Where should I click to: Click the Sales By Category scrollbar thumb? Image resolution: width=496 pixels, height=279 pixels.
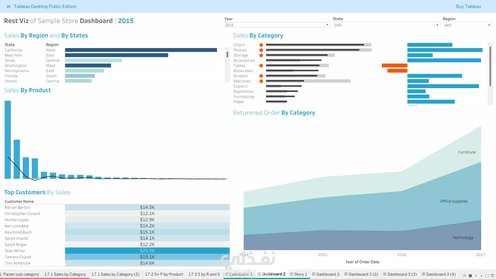[x=490, y=66]
